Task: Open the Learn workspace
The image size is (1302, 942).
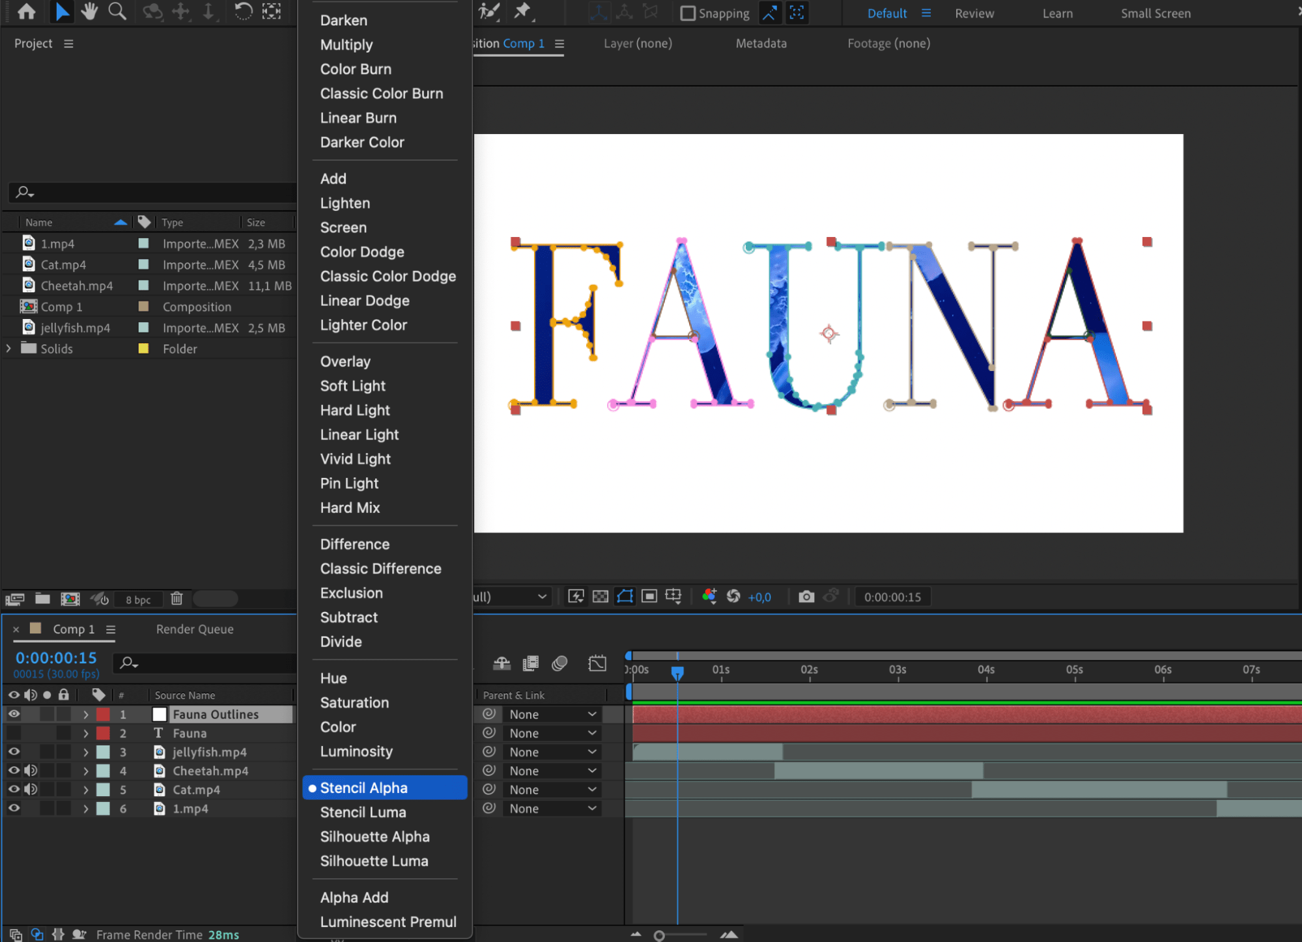Action: 1057,13
